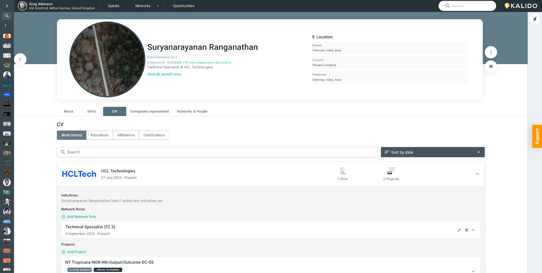
Task: Click the +10 more organisation data points link
Action: click(x=207, y=62)
